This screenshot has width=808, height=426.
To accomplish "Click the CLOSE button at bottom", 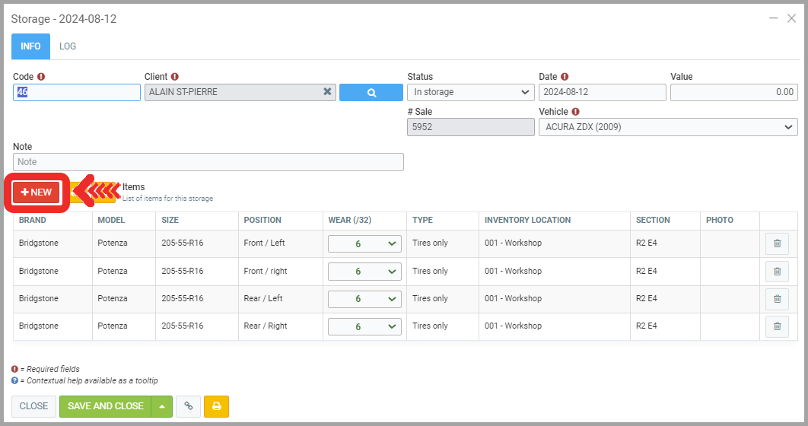I will pyautogui.click(x=33, y=406).
